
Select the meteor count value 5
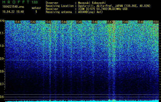36,12
